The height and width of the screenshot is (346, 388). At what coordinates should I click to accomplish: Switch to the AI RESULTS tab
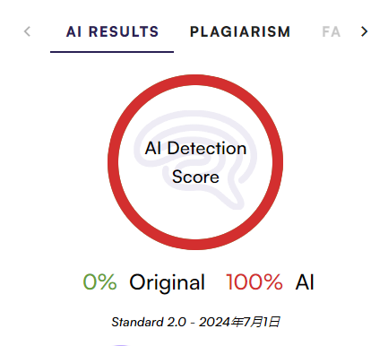(112, 31)
